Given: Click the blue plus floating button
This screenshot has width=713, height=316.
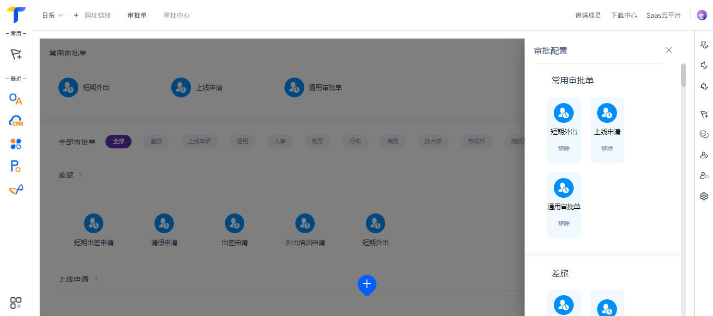Looking at the screenshot, I should pyautogui.click(x=367, y=284).
